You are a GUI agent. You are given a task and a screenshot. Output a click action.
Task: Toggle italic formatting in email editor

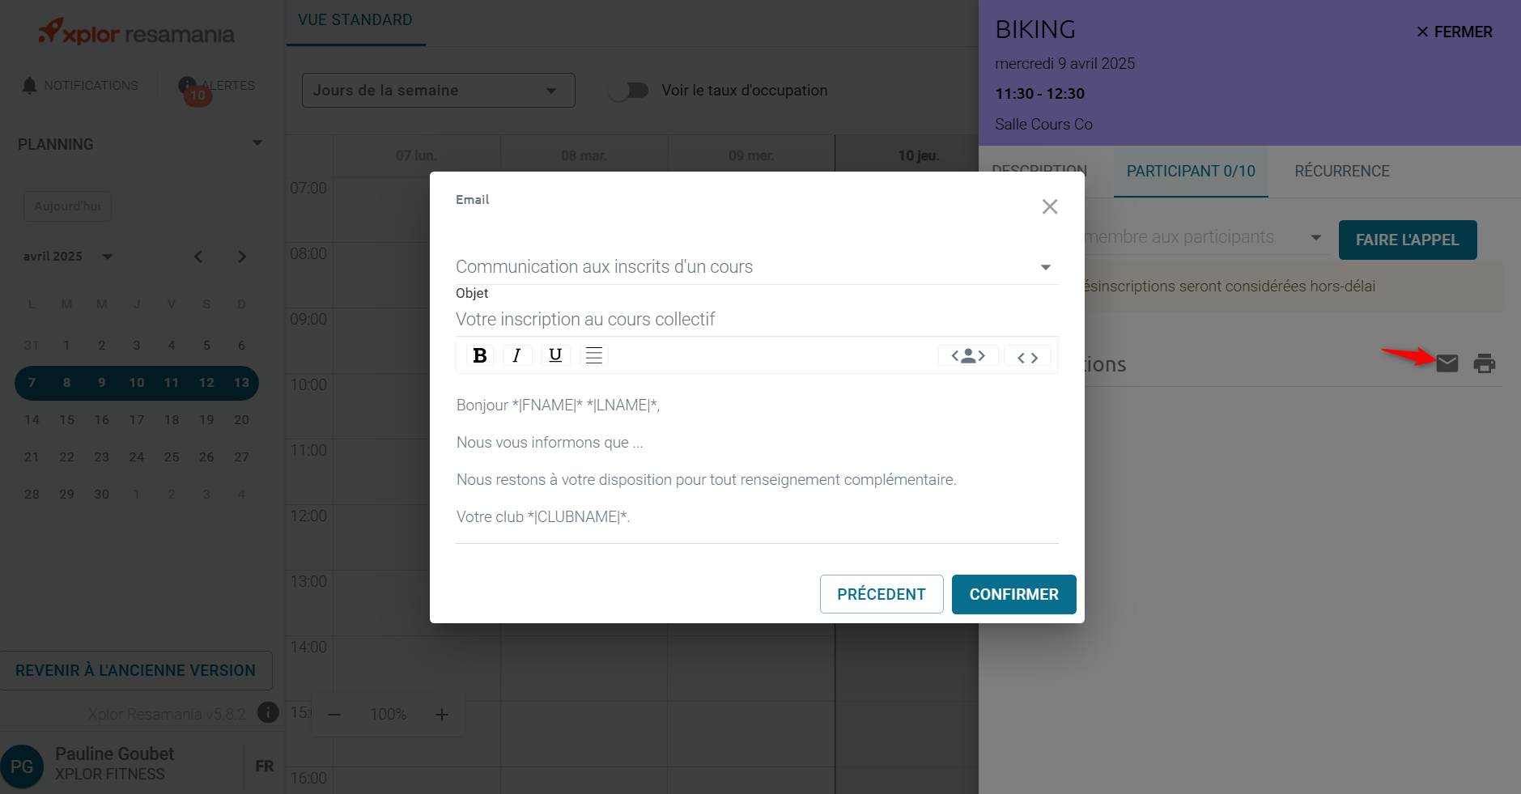click(x=516, y=355)
